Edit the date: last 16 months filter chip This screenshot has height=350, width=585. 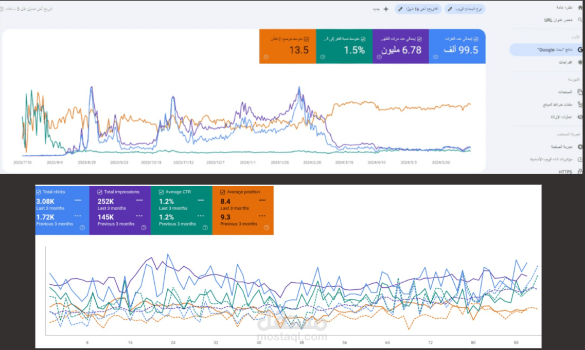tap(418, 9)
